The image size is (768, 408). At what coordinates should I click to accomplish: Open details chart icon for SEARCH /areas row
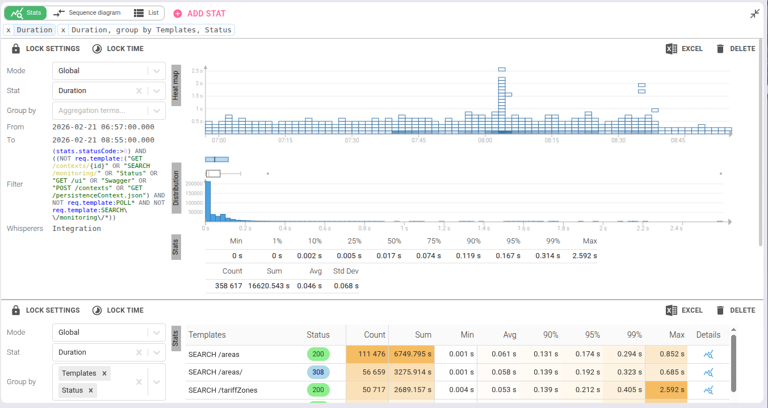coord(708,355)
